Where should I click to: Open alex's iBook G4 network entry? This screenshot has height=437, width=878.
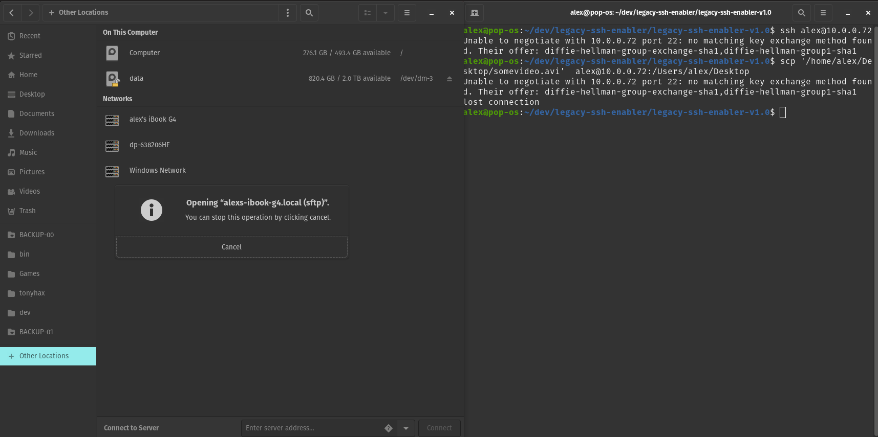click(280, 120)
